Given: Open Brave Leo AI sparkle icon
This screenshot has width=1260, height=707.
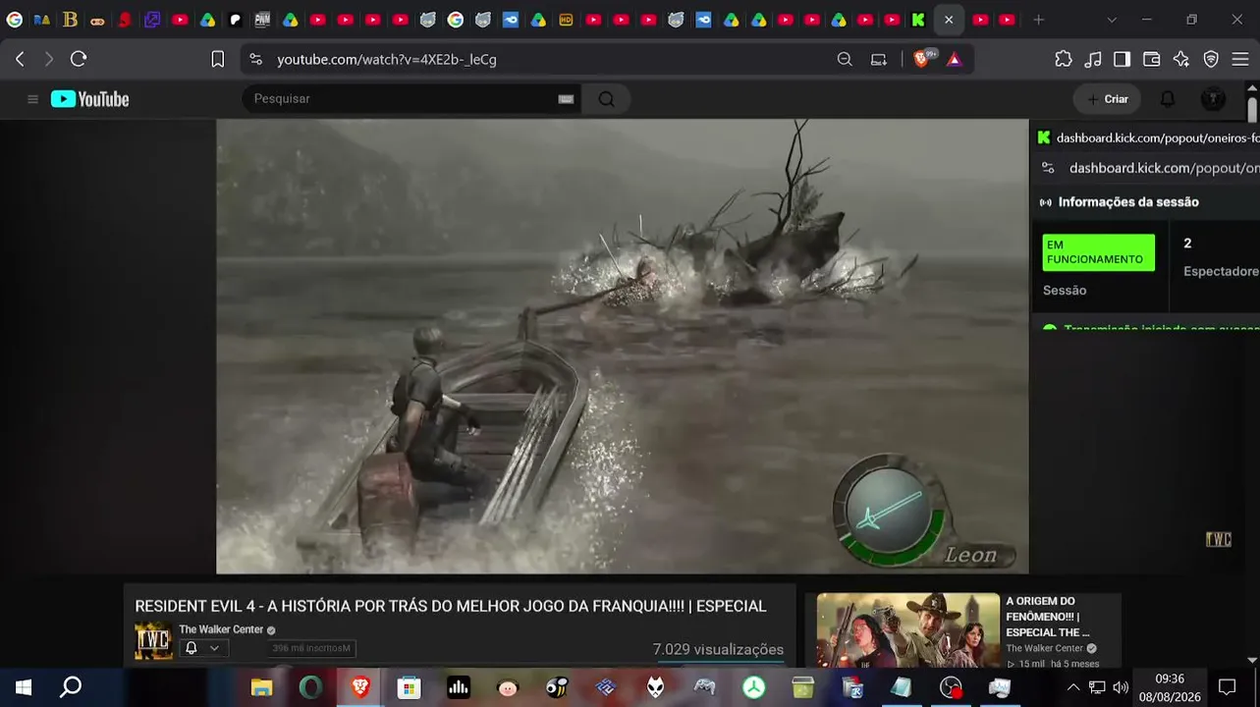Looking at the screenshot, I should point(1181,59).
